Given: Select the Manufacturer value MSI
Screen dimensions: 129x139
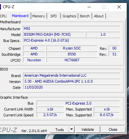Looking at the screenshot, I should click(x=72, y=29).
